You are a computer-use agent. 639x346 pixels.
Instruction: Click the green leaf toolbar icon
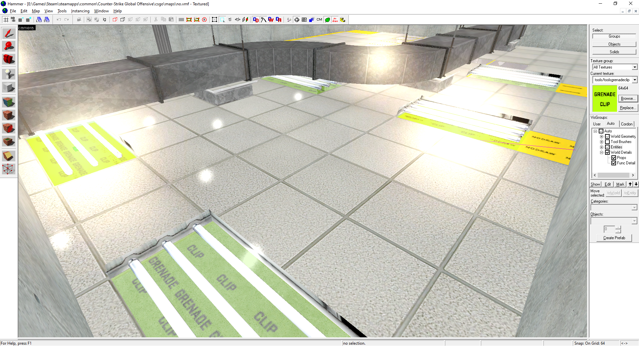coord(327,20)
